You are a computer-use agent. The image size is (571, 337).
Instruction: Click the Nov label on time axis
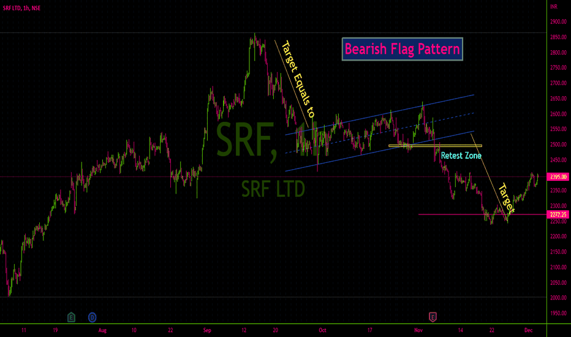coord(418,330)
